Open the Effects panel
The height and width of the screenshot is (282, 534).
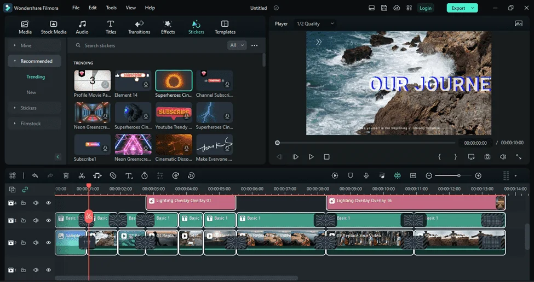click(168, 27)
